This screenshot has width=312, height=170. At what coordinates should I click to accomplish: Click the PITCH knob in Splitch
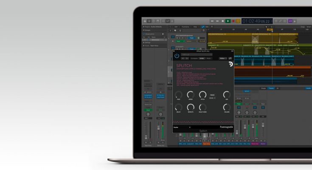[x=202, y=95]
